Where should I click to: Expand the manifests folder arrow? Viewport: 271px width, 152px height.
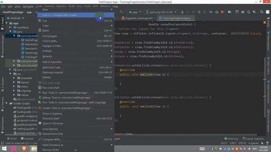(10, 27)
